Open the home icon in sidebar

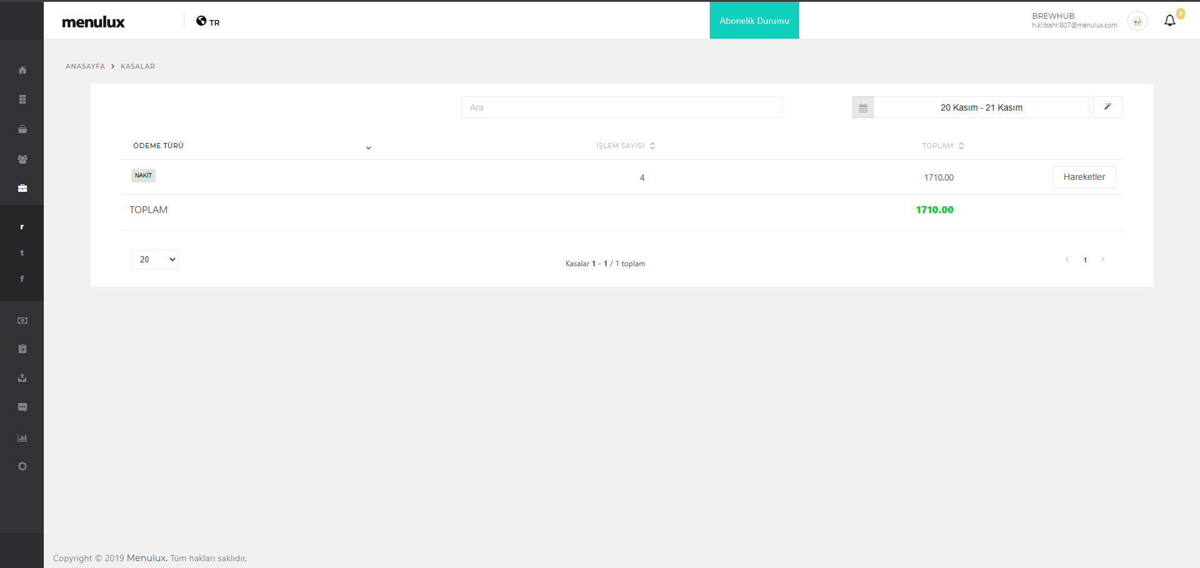click(23, 70)
